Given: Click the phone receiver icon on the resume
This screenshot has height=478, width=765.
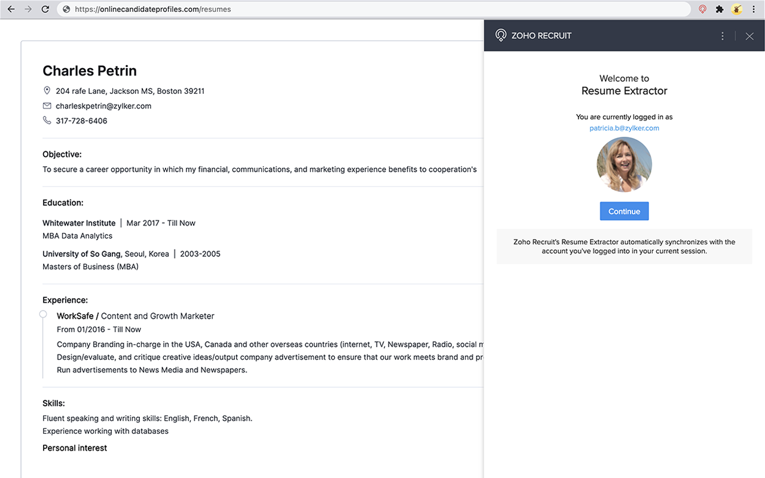Looking at the screenshot, I should click(47, 120).
